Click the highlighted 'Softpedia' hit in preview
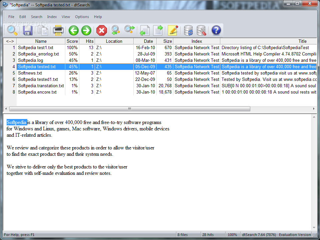The image size is (320, 240). click(17, 122)
